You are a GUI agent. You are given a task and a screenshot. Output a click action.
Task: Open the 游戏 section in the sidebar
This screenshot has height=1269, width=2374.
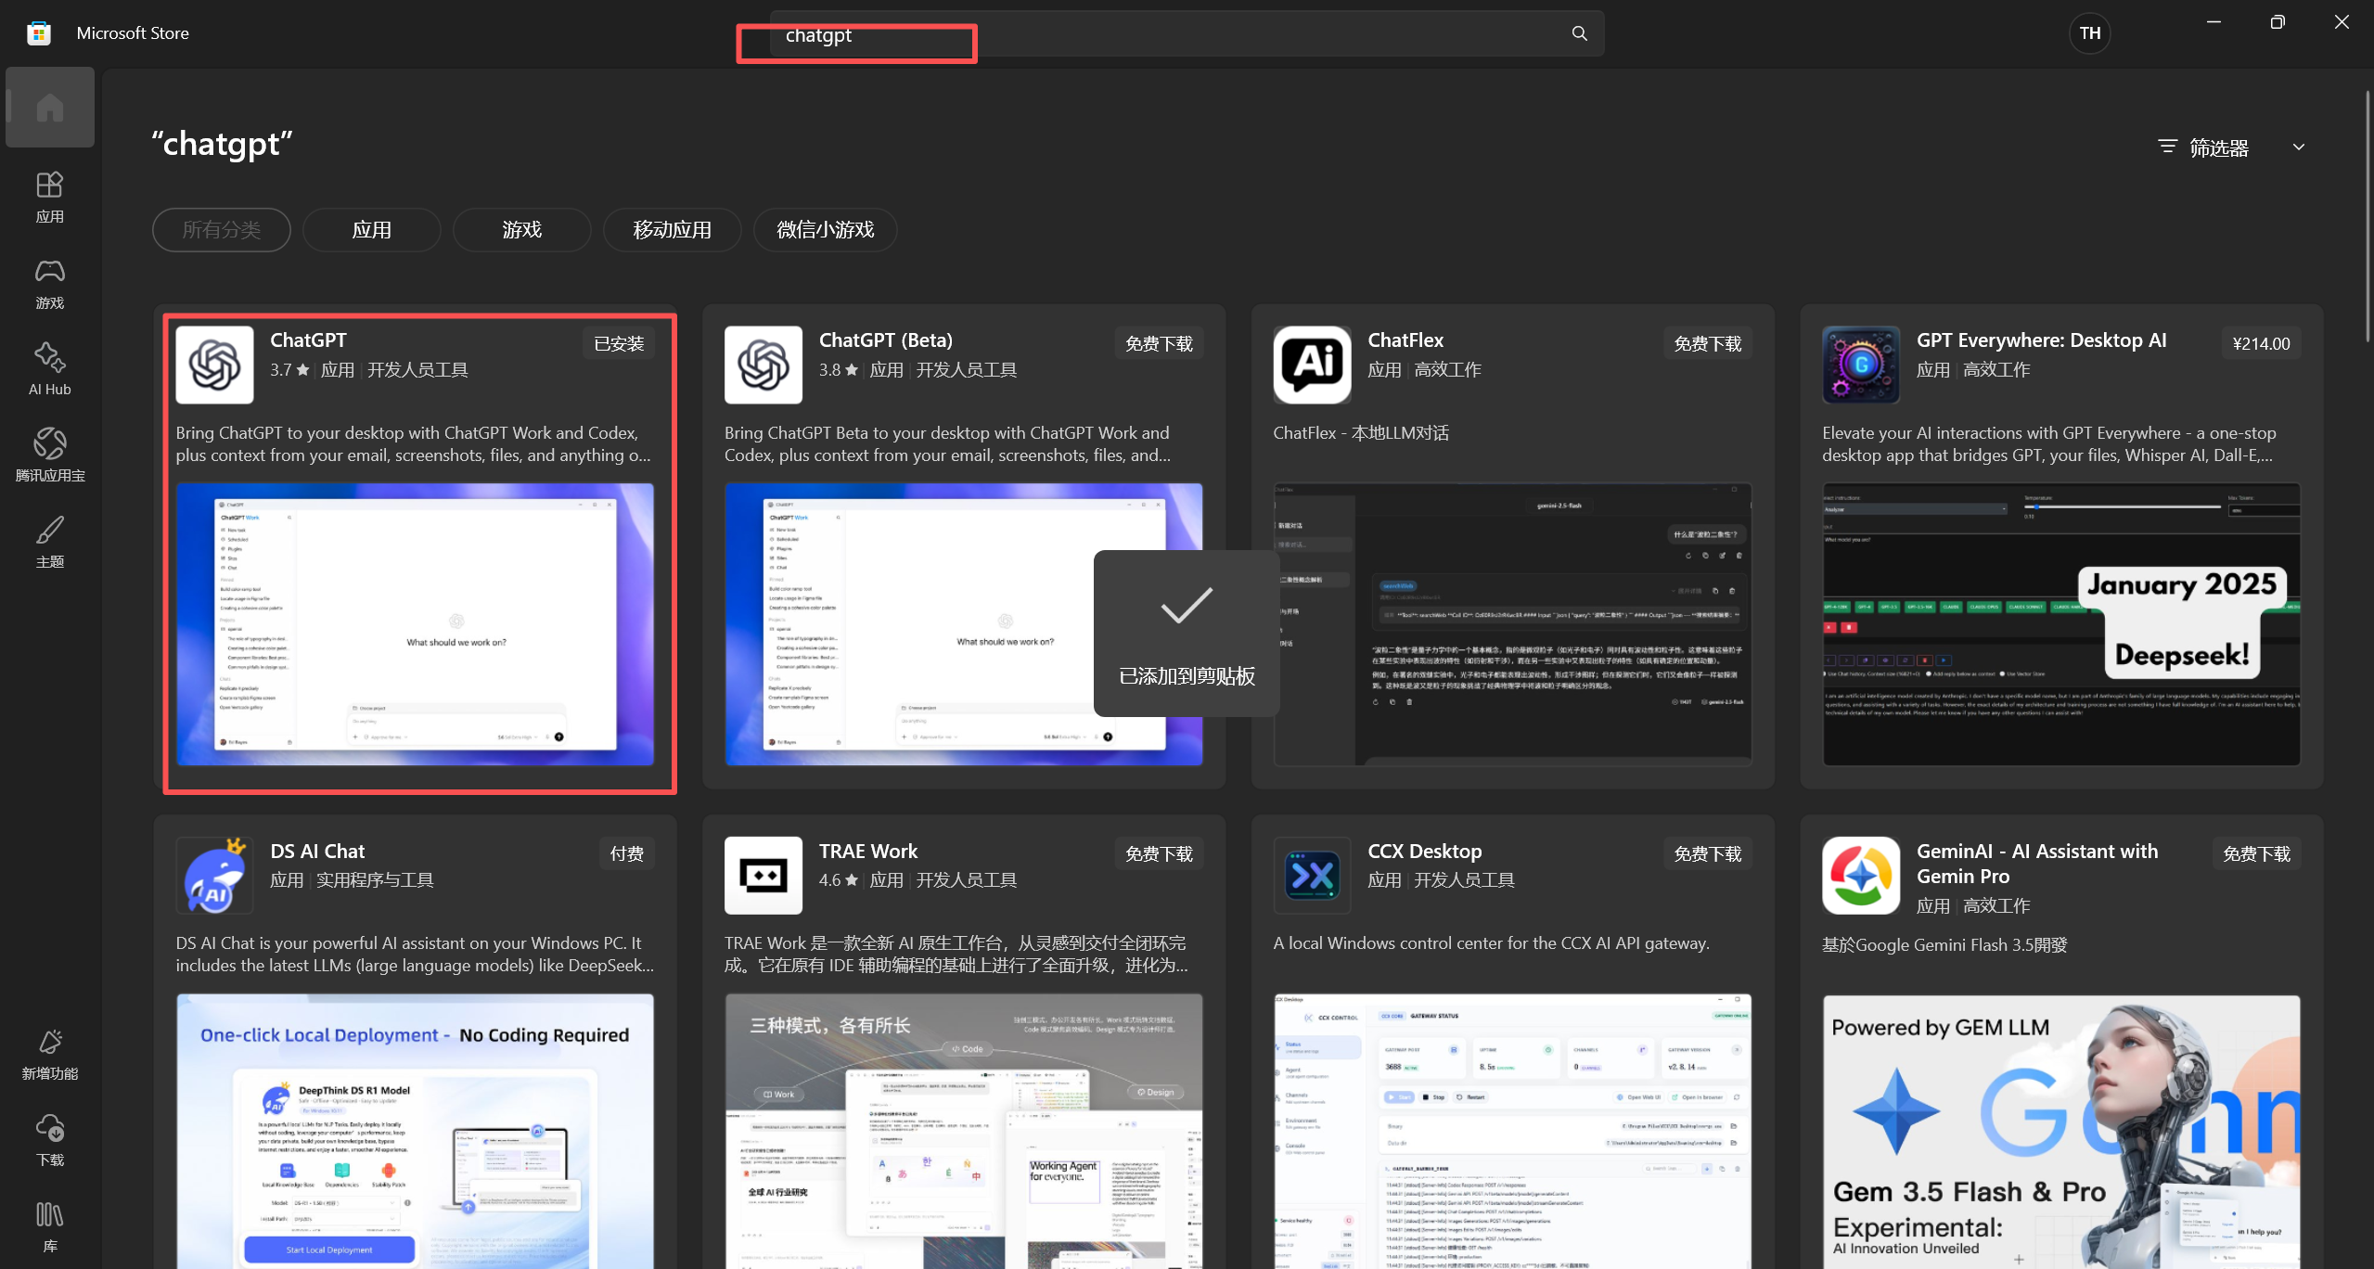point(50,284)
